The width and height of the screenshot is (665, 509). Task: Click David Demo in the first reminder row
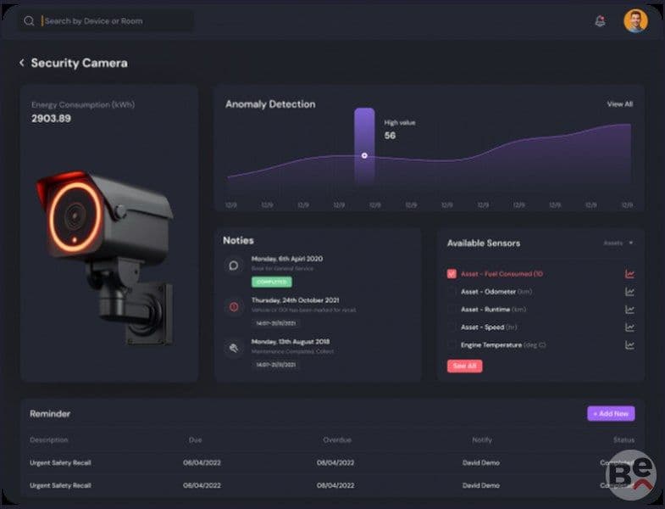(481, 462)
